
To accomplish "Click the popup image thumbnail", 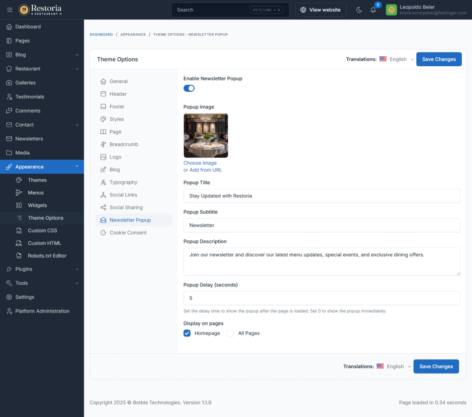I will click(x=206, y=135).
